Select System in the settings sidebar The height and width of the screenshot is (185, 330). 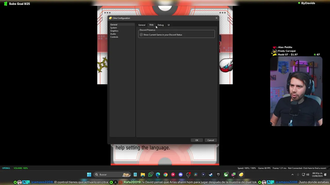122,28
